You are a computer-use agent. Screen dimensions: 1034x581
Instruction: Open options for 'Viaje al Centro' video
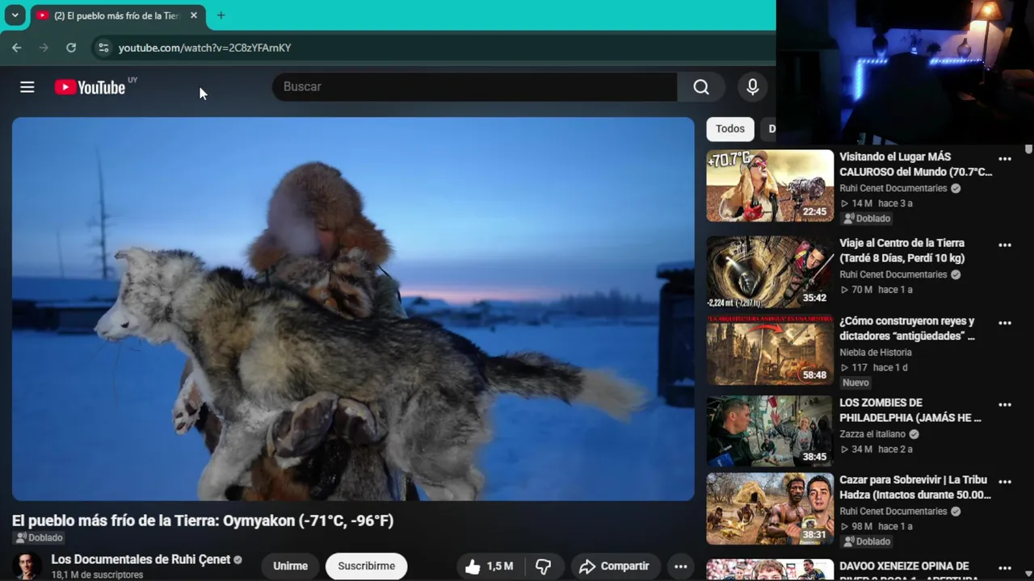pos(1005,245)
